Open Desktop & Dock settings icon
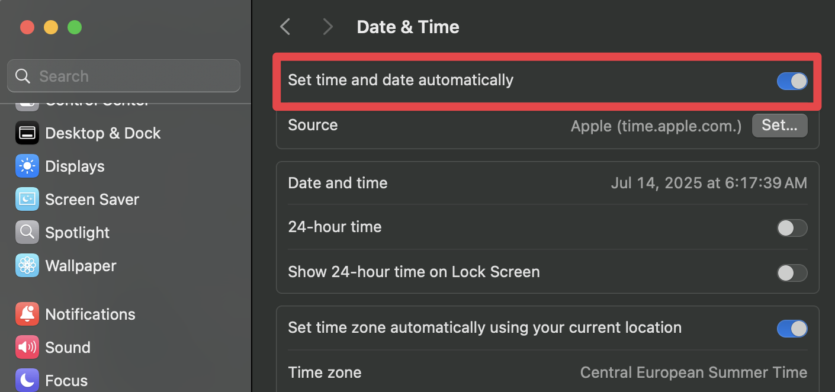Image resolution: width=835 pixels, height=392 pixels. 27,133
